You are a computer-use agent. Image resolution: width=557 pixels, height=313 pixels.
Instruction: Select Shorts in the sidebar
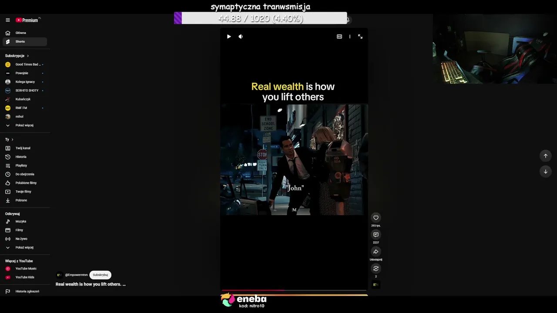pos(25,42)
